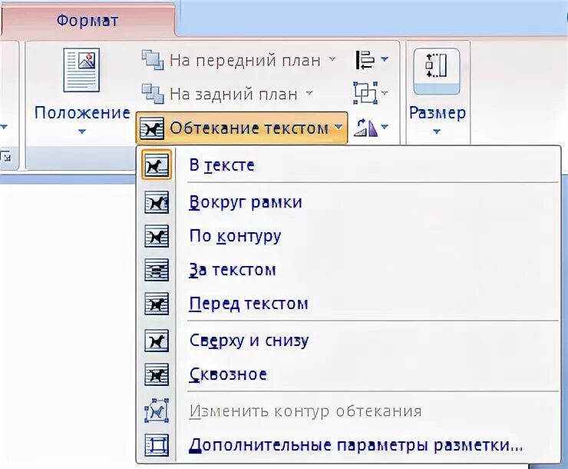Click the Align objects icon
This screenshot has height=469, width=568.
point(365,60)
